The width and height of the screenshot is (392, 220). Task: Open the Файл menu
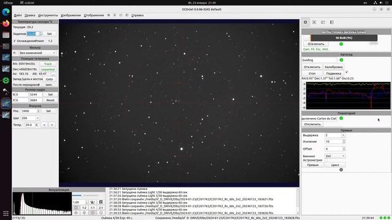[x=18, y=15]
